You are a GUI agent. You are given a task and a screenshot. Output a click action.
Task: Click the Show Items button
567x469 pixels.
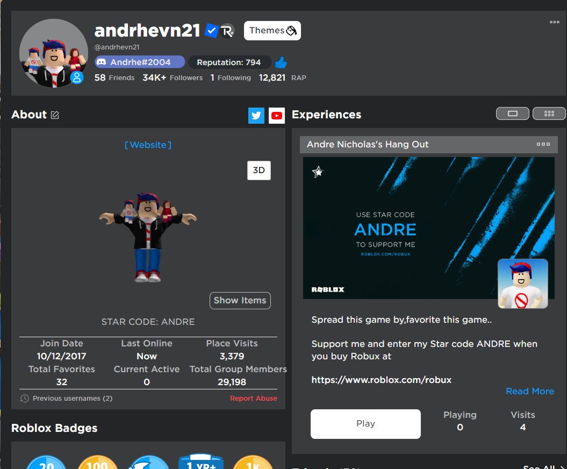tap(240, 301)
